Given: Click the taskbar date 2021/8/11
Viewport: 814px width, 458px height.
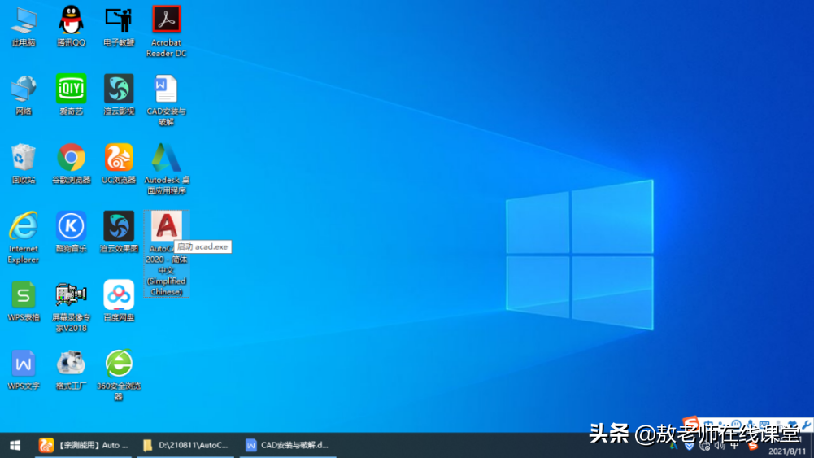Looking at the screenshot, I should pos(786,451).
